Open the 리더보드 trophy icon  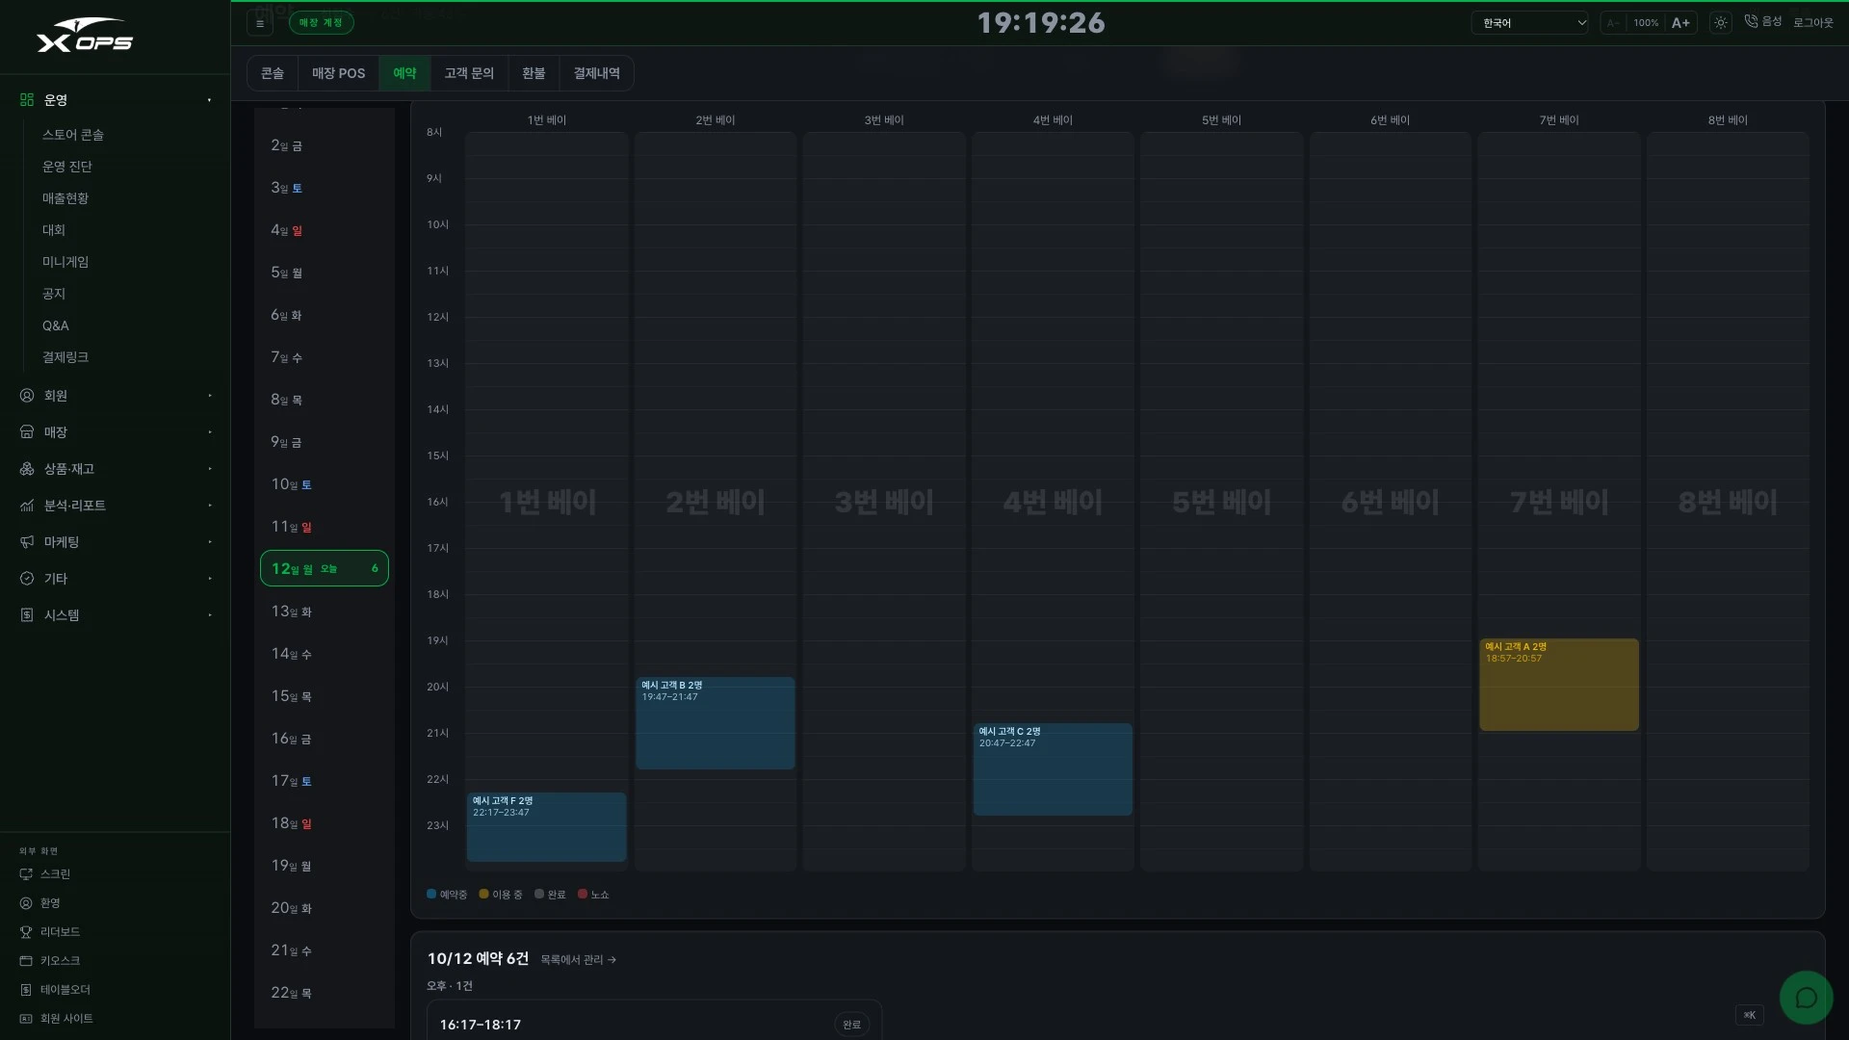click(26, 932)
